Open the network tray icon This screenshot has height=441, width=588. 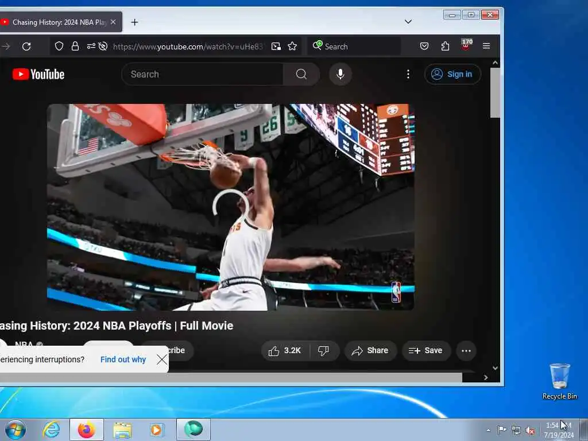[516, 430]
